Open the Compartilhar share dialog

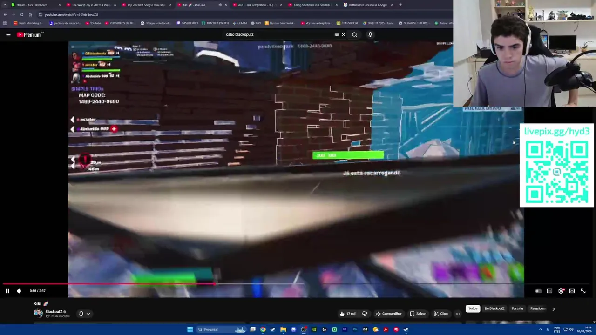pos(389,314)
